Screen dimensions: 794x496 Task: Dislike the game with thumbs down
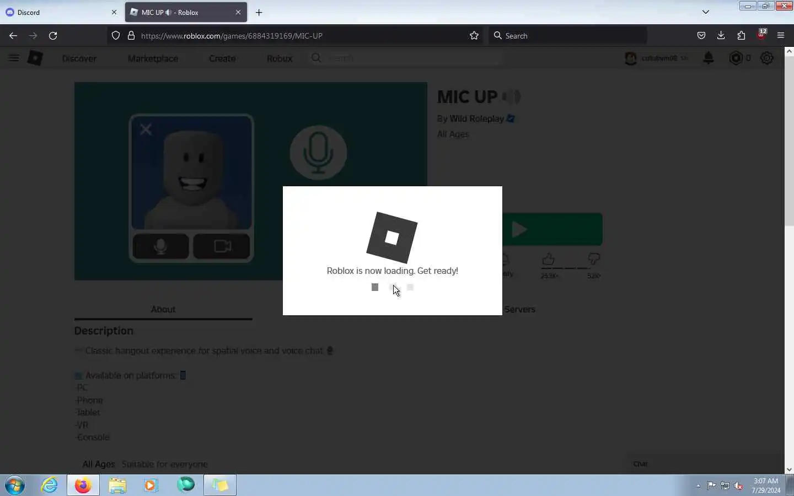pos(594,259)
